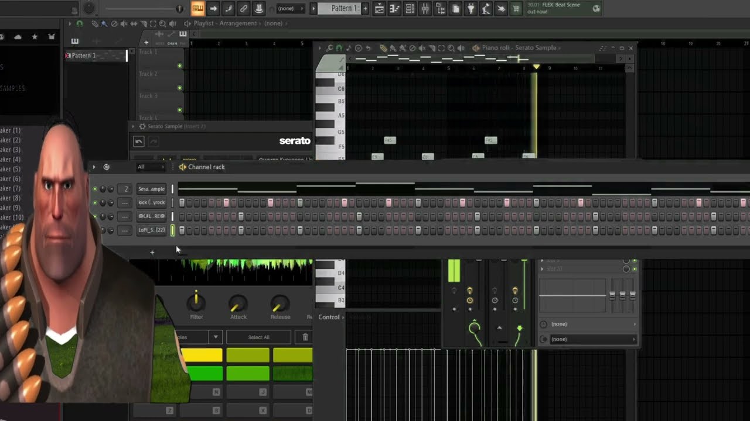Select the pencil draw tool in Piano roll
Image resolution: width=750 pixels, height=421 pixels.
[383, 48]
